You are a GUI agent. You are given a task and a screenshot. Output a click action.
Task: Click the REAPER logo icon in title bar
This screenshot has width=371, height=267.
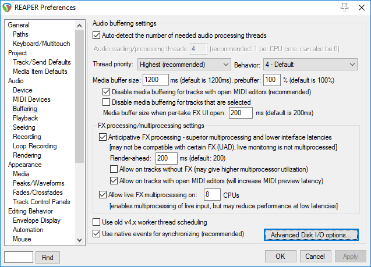(x=7, y=8)
